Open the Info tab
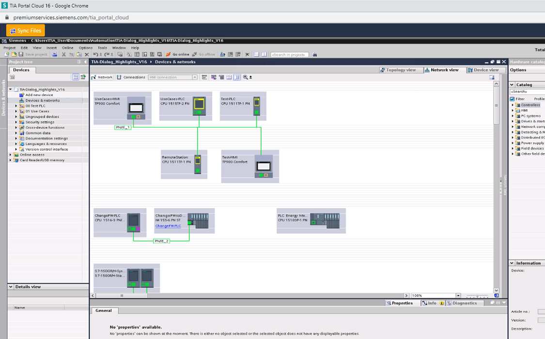Image resolution: width=545 pixels, height=339 pixels. 433,303
